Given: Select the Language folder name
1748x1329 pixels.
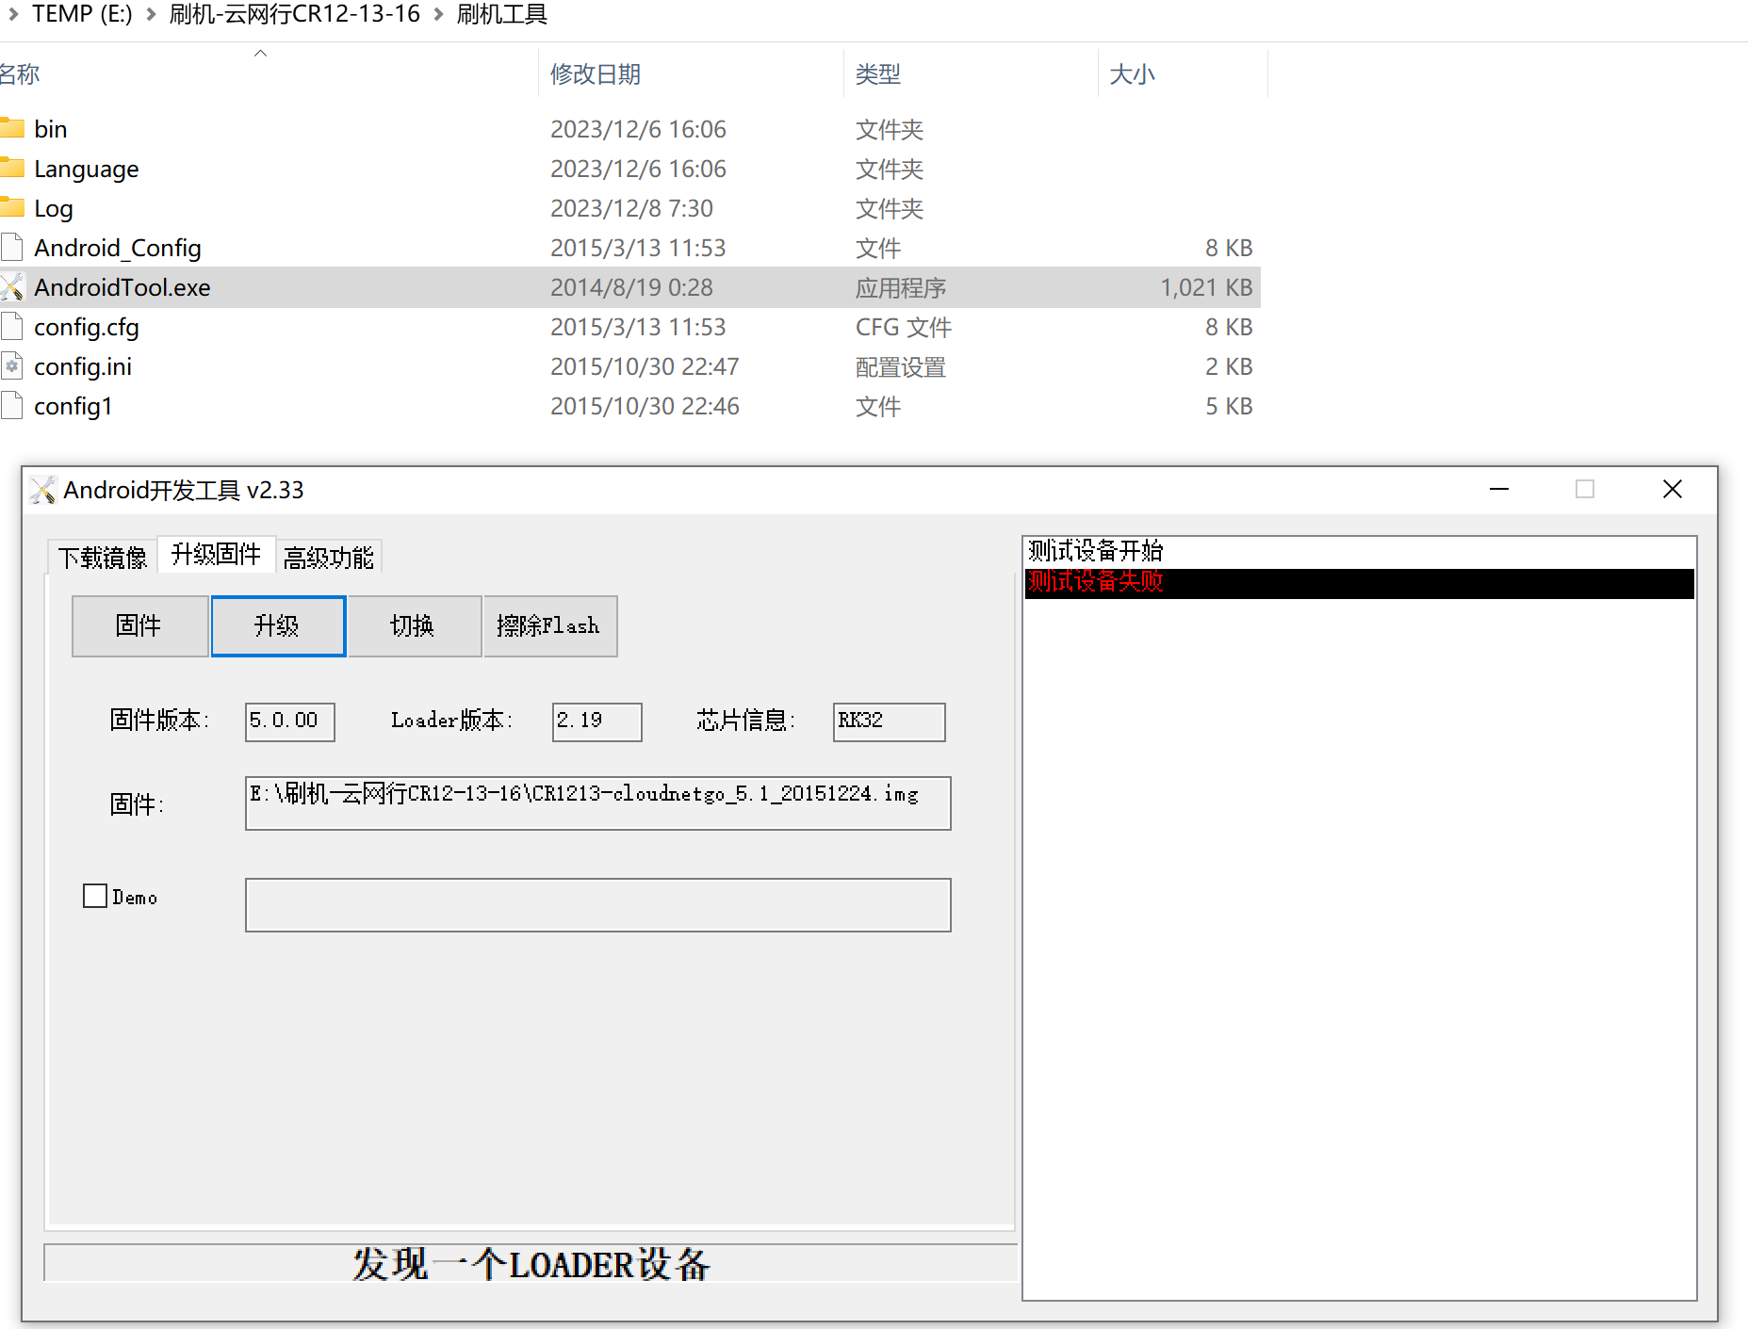Looking at the screenshot, I should pos(87,168).
